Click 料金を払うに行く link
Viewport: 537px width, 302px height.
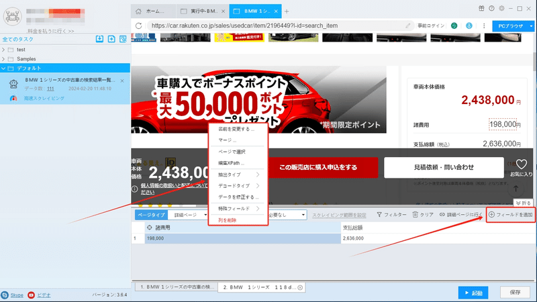point(51,31)
